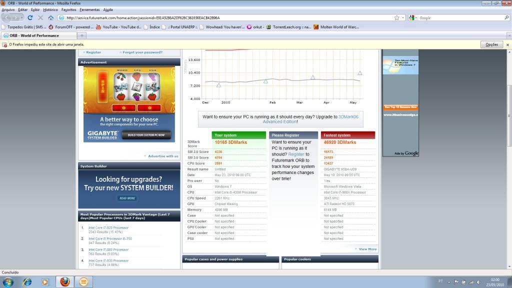Open the Favoritos menu
512x288 pixels.
[68, 10]
